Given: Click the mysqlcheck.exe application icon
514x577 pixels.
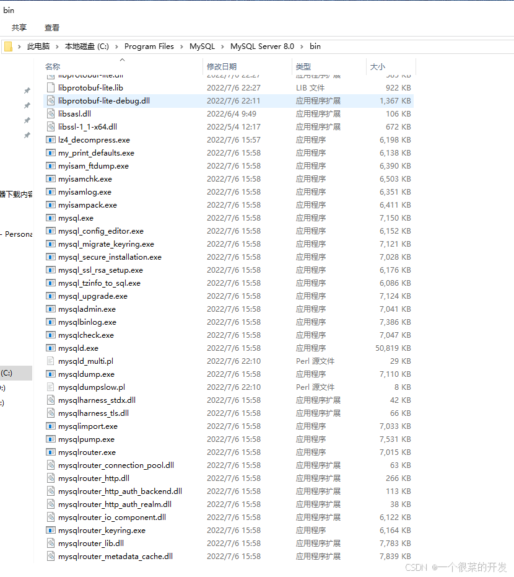Looking at the screenshot, I should [x=51, y=335].
